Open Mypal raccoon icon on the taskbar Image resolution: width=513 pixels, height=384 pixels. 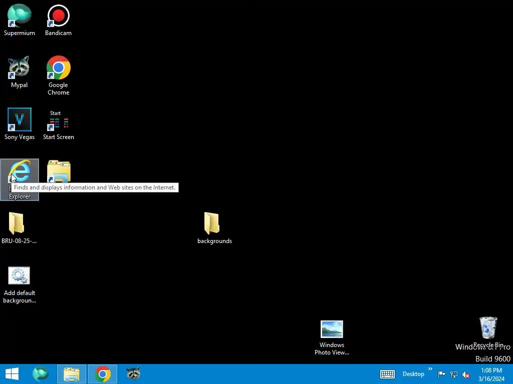coord(133,374)
